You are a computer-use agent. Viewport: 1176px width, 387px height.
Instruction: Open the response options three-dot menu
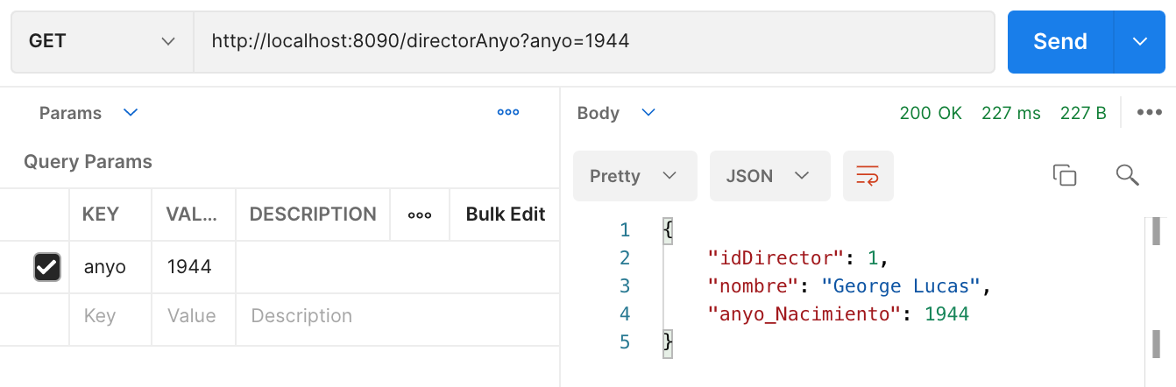point(1149,113)
